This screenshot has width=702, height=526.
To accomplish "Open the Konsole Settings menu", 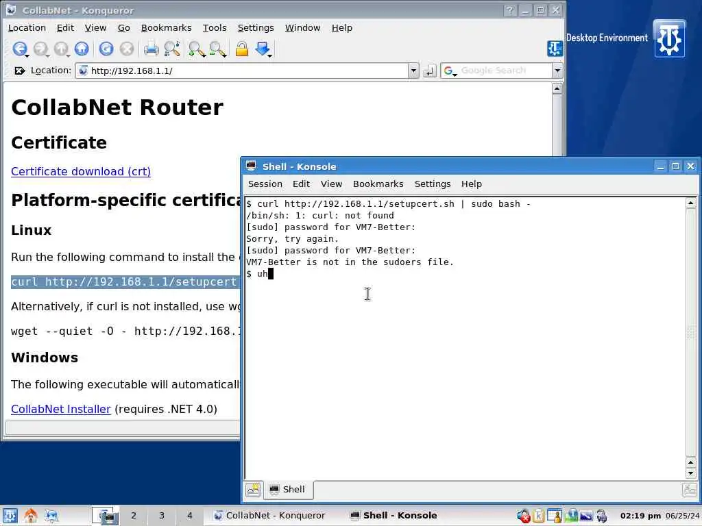I will [x=433, y=184].
